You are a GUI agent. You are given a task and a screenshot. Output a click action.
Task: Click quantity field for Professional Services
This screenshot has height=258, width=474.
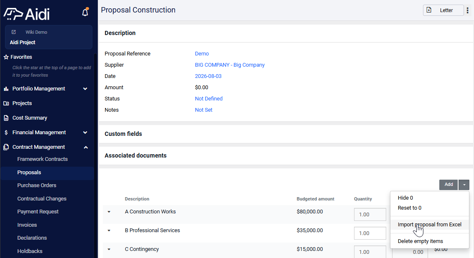[x=370, y=233]
